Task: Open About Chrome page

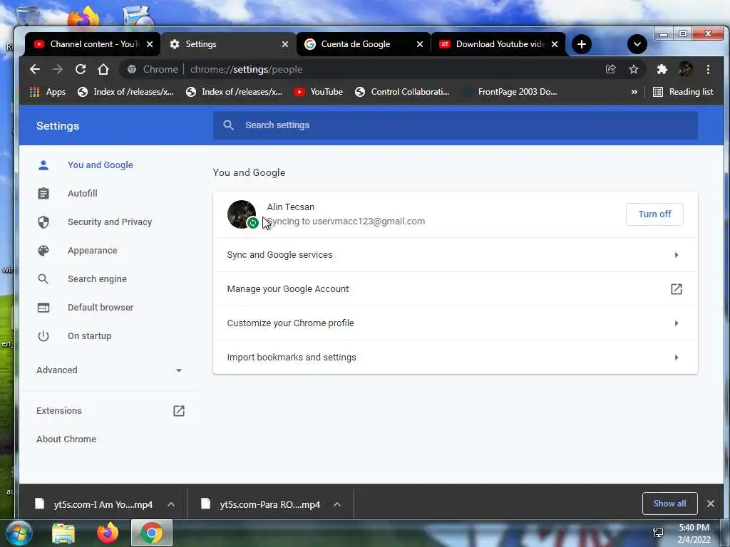Action: pyautogui.click(x=66, y=439)
